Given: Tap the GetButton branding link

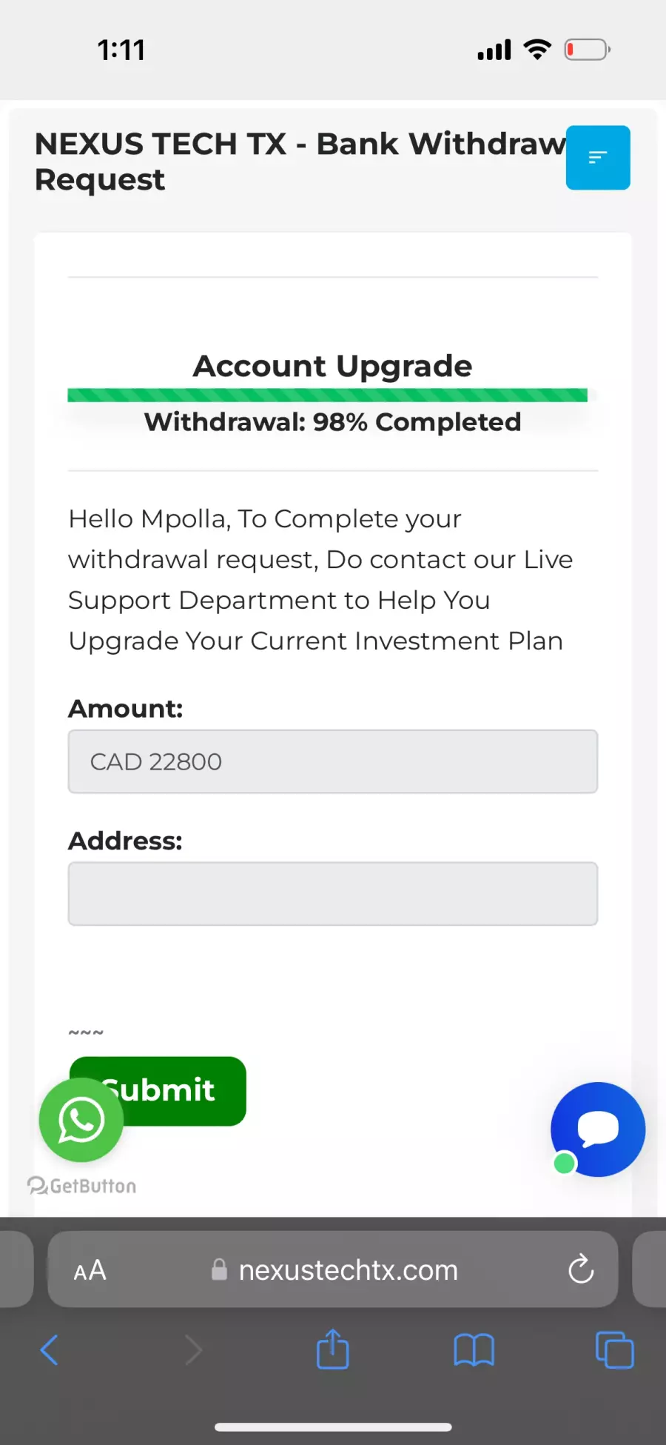Looking at the screenshot, I should pyautogui.click(x=82, y=1186).
